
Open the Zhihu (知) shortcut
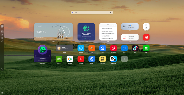click(124, 48)
